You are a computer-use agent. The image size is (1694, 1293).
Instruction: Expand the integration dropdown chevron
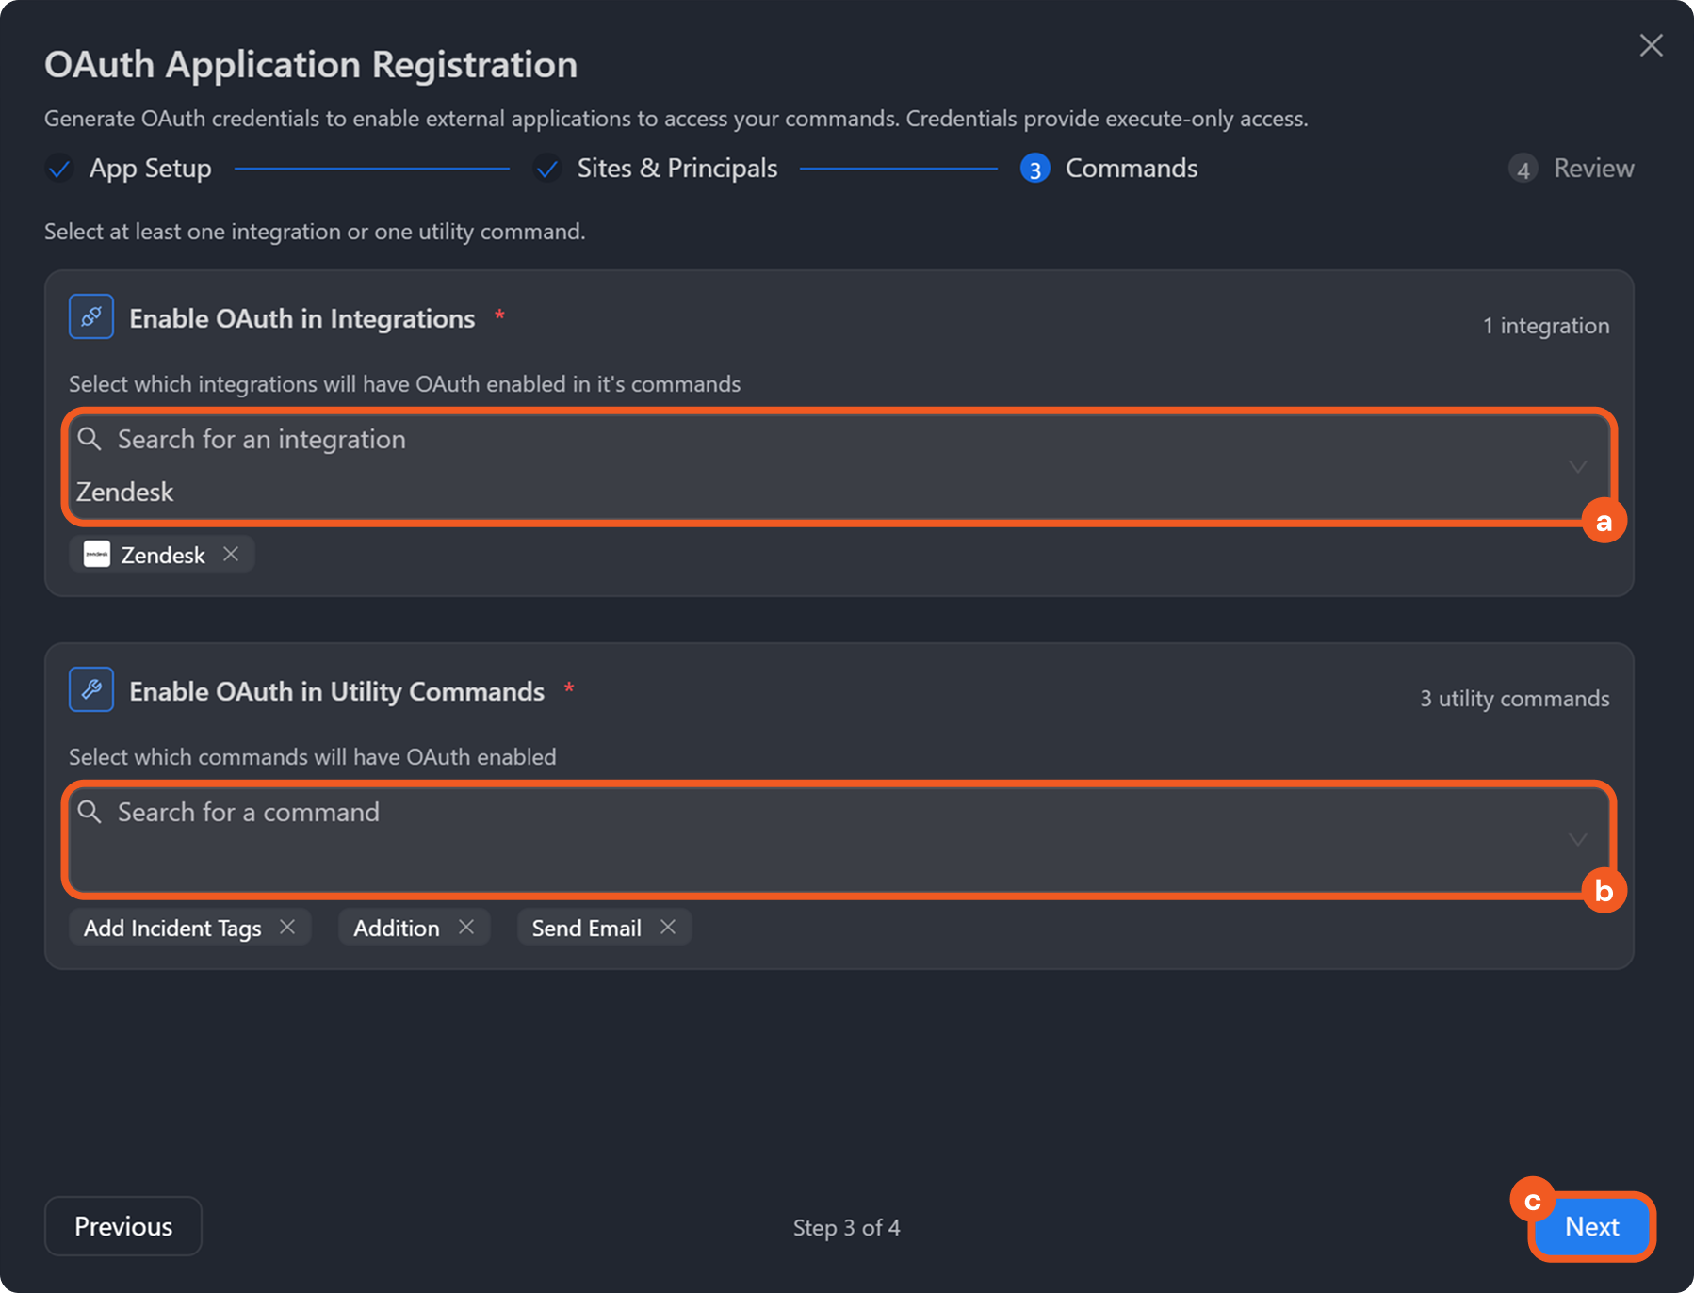(1577, 466)
